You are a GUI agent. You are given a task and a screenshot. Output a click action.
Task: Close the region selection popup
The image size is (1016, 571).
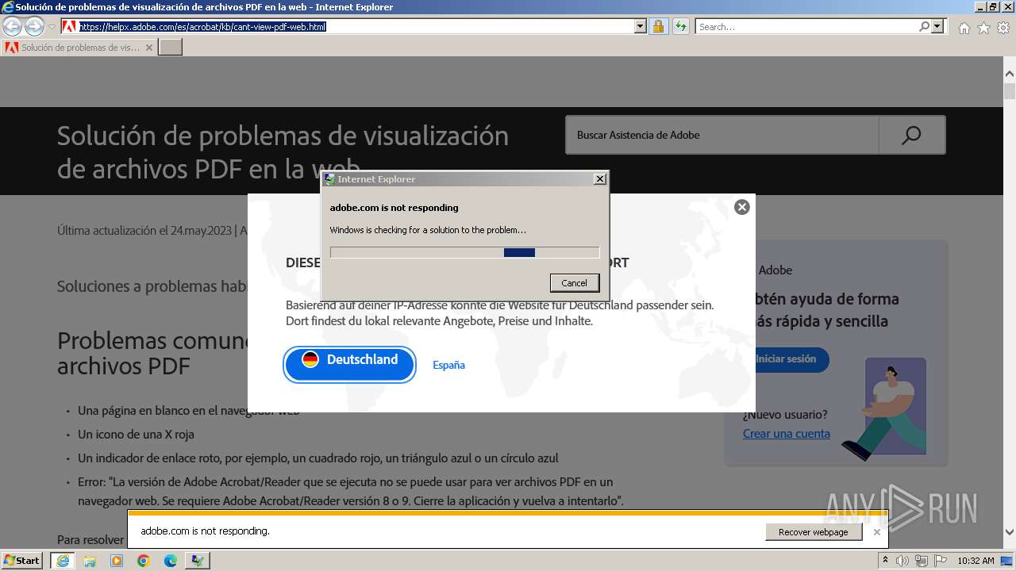[742, 207]
